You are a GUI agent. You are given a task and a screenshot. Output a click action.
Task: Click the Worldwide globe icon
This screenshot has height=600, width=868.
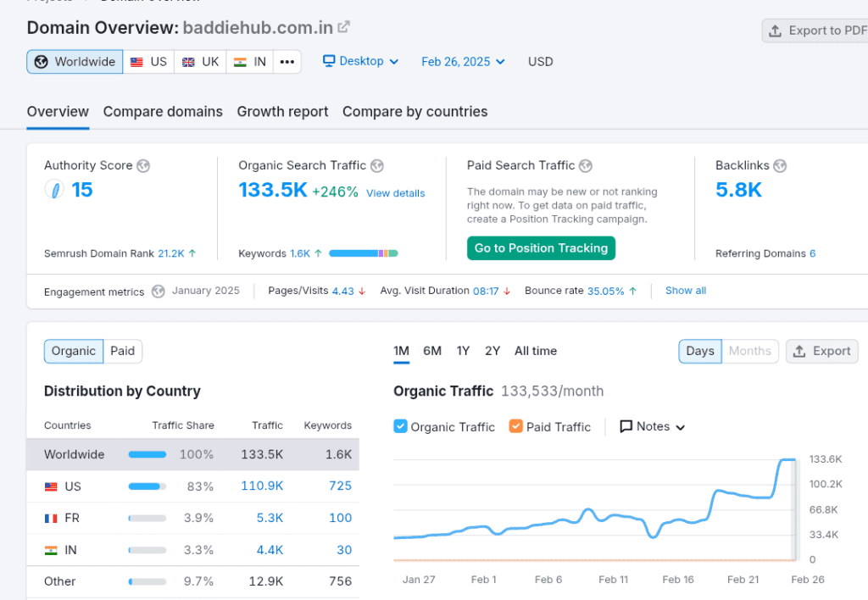41,61
